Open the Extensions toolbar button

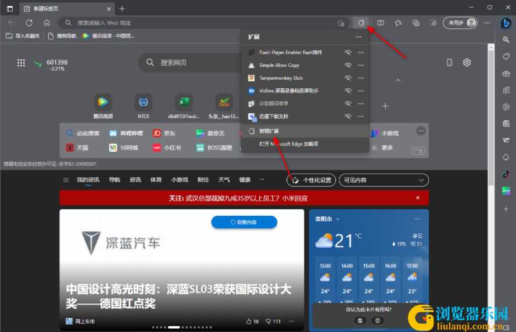tap(361, 23)
